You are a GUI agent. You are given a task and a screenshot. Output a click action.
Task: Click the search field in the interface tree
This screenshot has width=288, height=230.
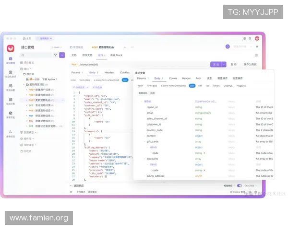pos(36,55)
